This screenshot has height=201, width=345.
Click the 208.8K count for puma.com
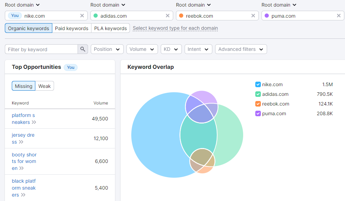[x=325, y=113]
